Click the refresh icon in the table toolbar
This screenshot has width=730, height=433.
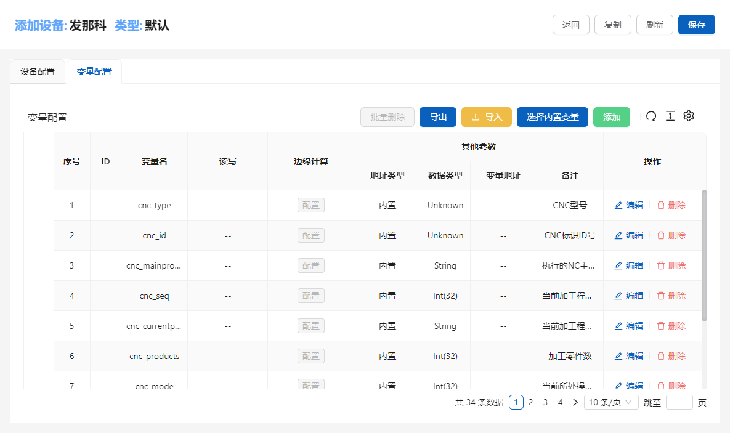[651, 116]
